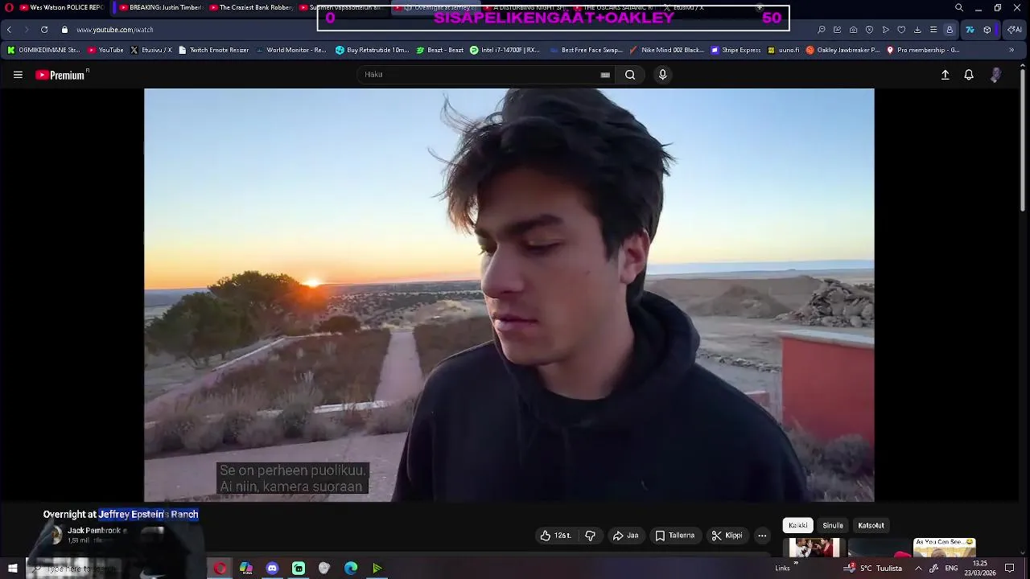
Task: Show hidden tray icons chevron
Action: coord(918,569)
